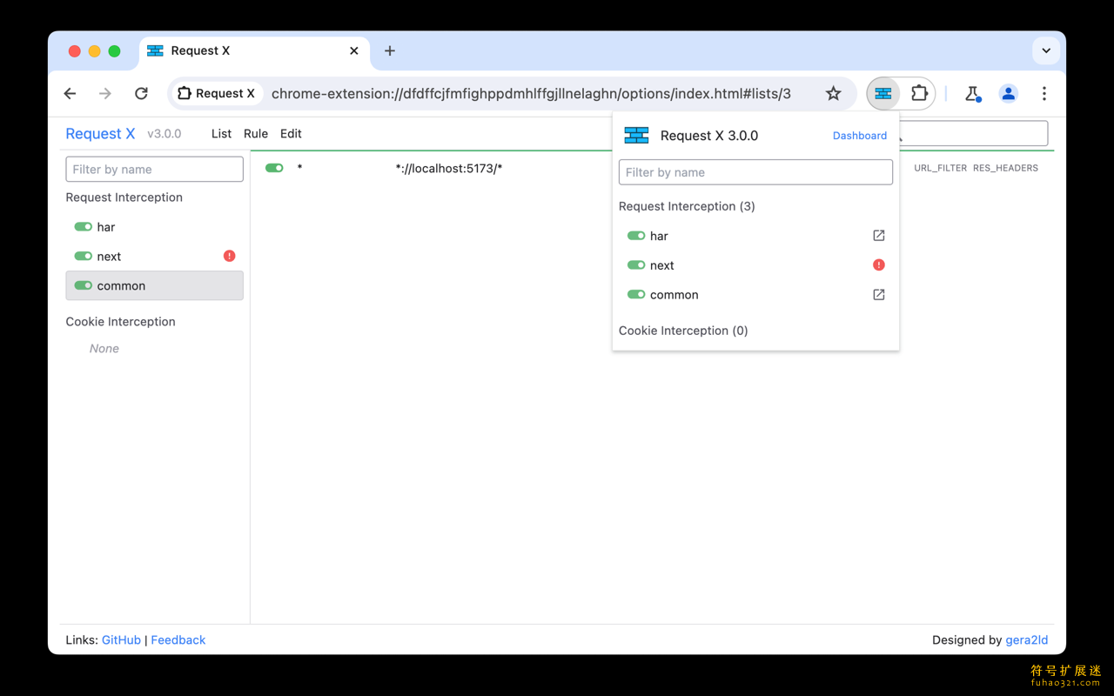The image size is (1114, 696).
Task: Click red error icon beside next in sidebar
Action: tap(230, 256)
